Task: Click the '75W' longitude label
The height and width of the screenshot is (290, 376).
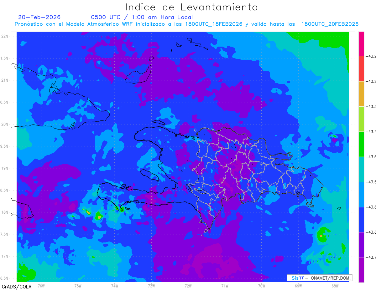Action: tap(78, 285)
